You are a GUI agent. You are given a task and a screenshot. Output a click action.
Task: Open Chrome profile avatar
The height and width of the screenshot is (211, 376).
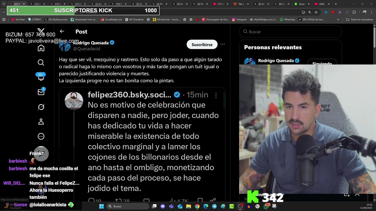pos(365,12)
